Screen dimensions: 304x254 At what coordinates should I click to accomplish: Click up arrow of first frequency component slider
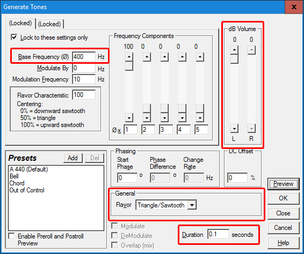tap(129, 57)
